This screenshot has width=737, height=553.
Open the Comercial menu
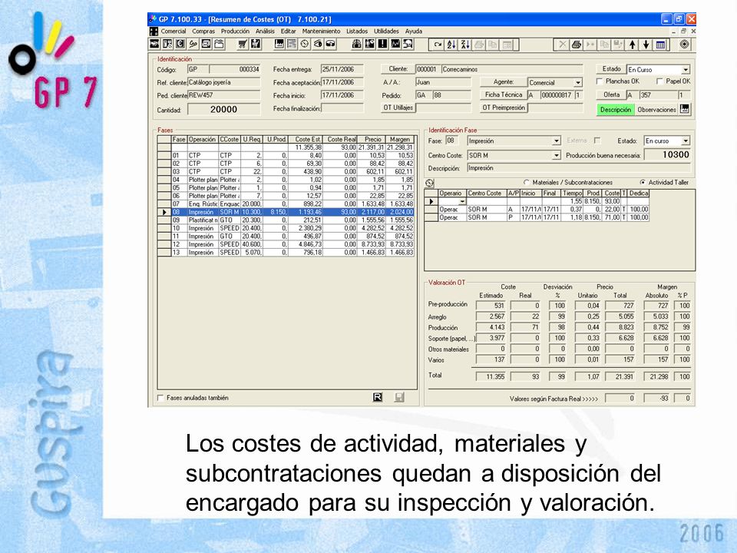coord(174,31)
